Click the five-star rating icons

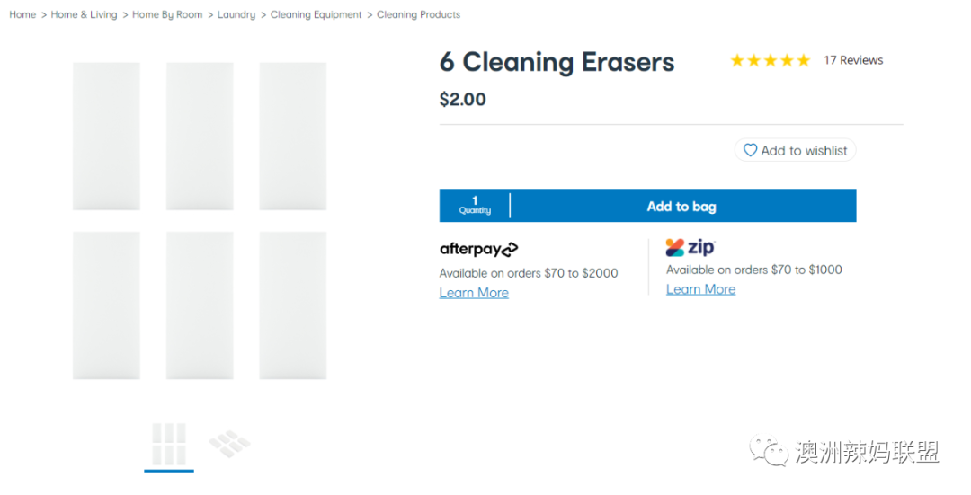[770, 60]
